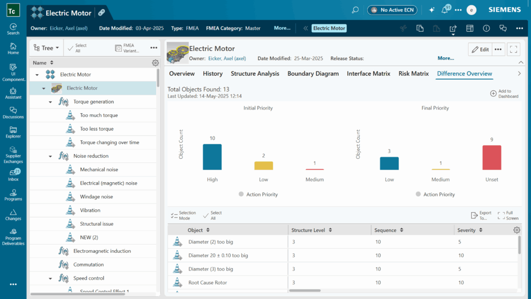531x299 pixels.
Task: Switch to the Risk Matrix tab
Action: click(x=413, y=74)
